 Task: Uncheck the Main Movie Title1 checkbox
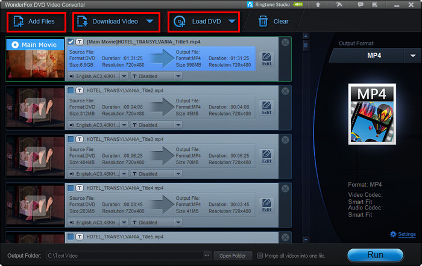click(71, 42)
